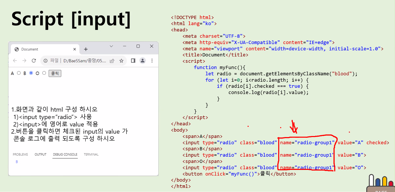Screen dimensions: 395x192
Task: Close the Chrome window
Action: click(x=152, y=46)
